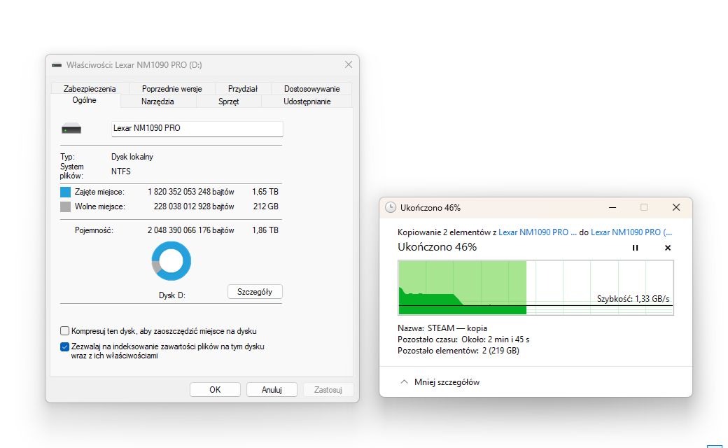Open the Zabezpieczenia tab
The width and height of the screenshot is (728, 448).
pyautogui.click(x=90, y=89)
